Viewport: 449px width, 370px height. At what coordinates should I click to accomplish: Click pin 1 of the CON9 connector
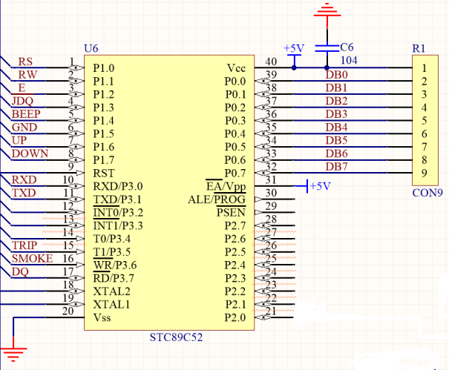tap(424, 68)
